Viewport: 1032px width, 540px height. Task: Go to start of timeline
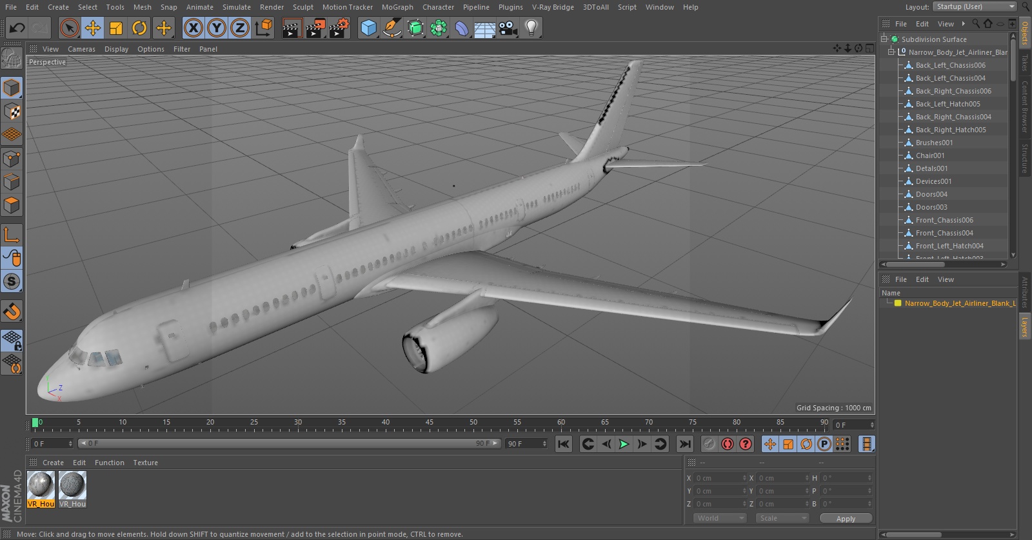[564, 444]
